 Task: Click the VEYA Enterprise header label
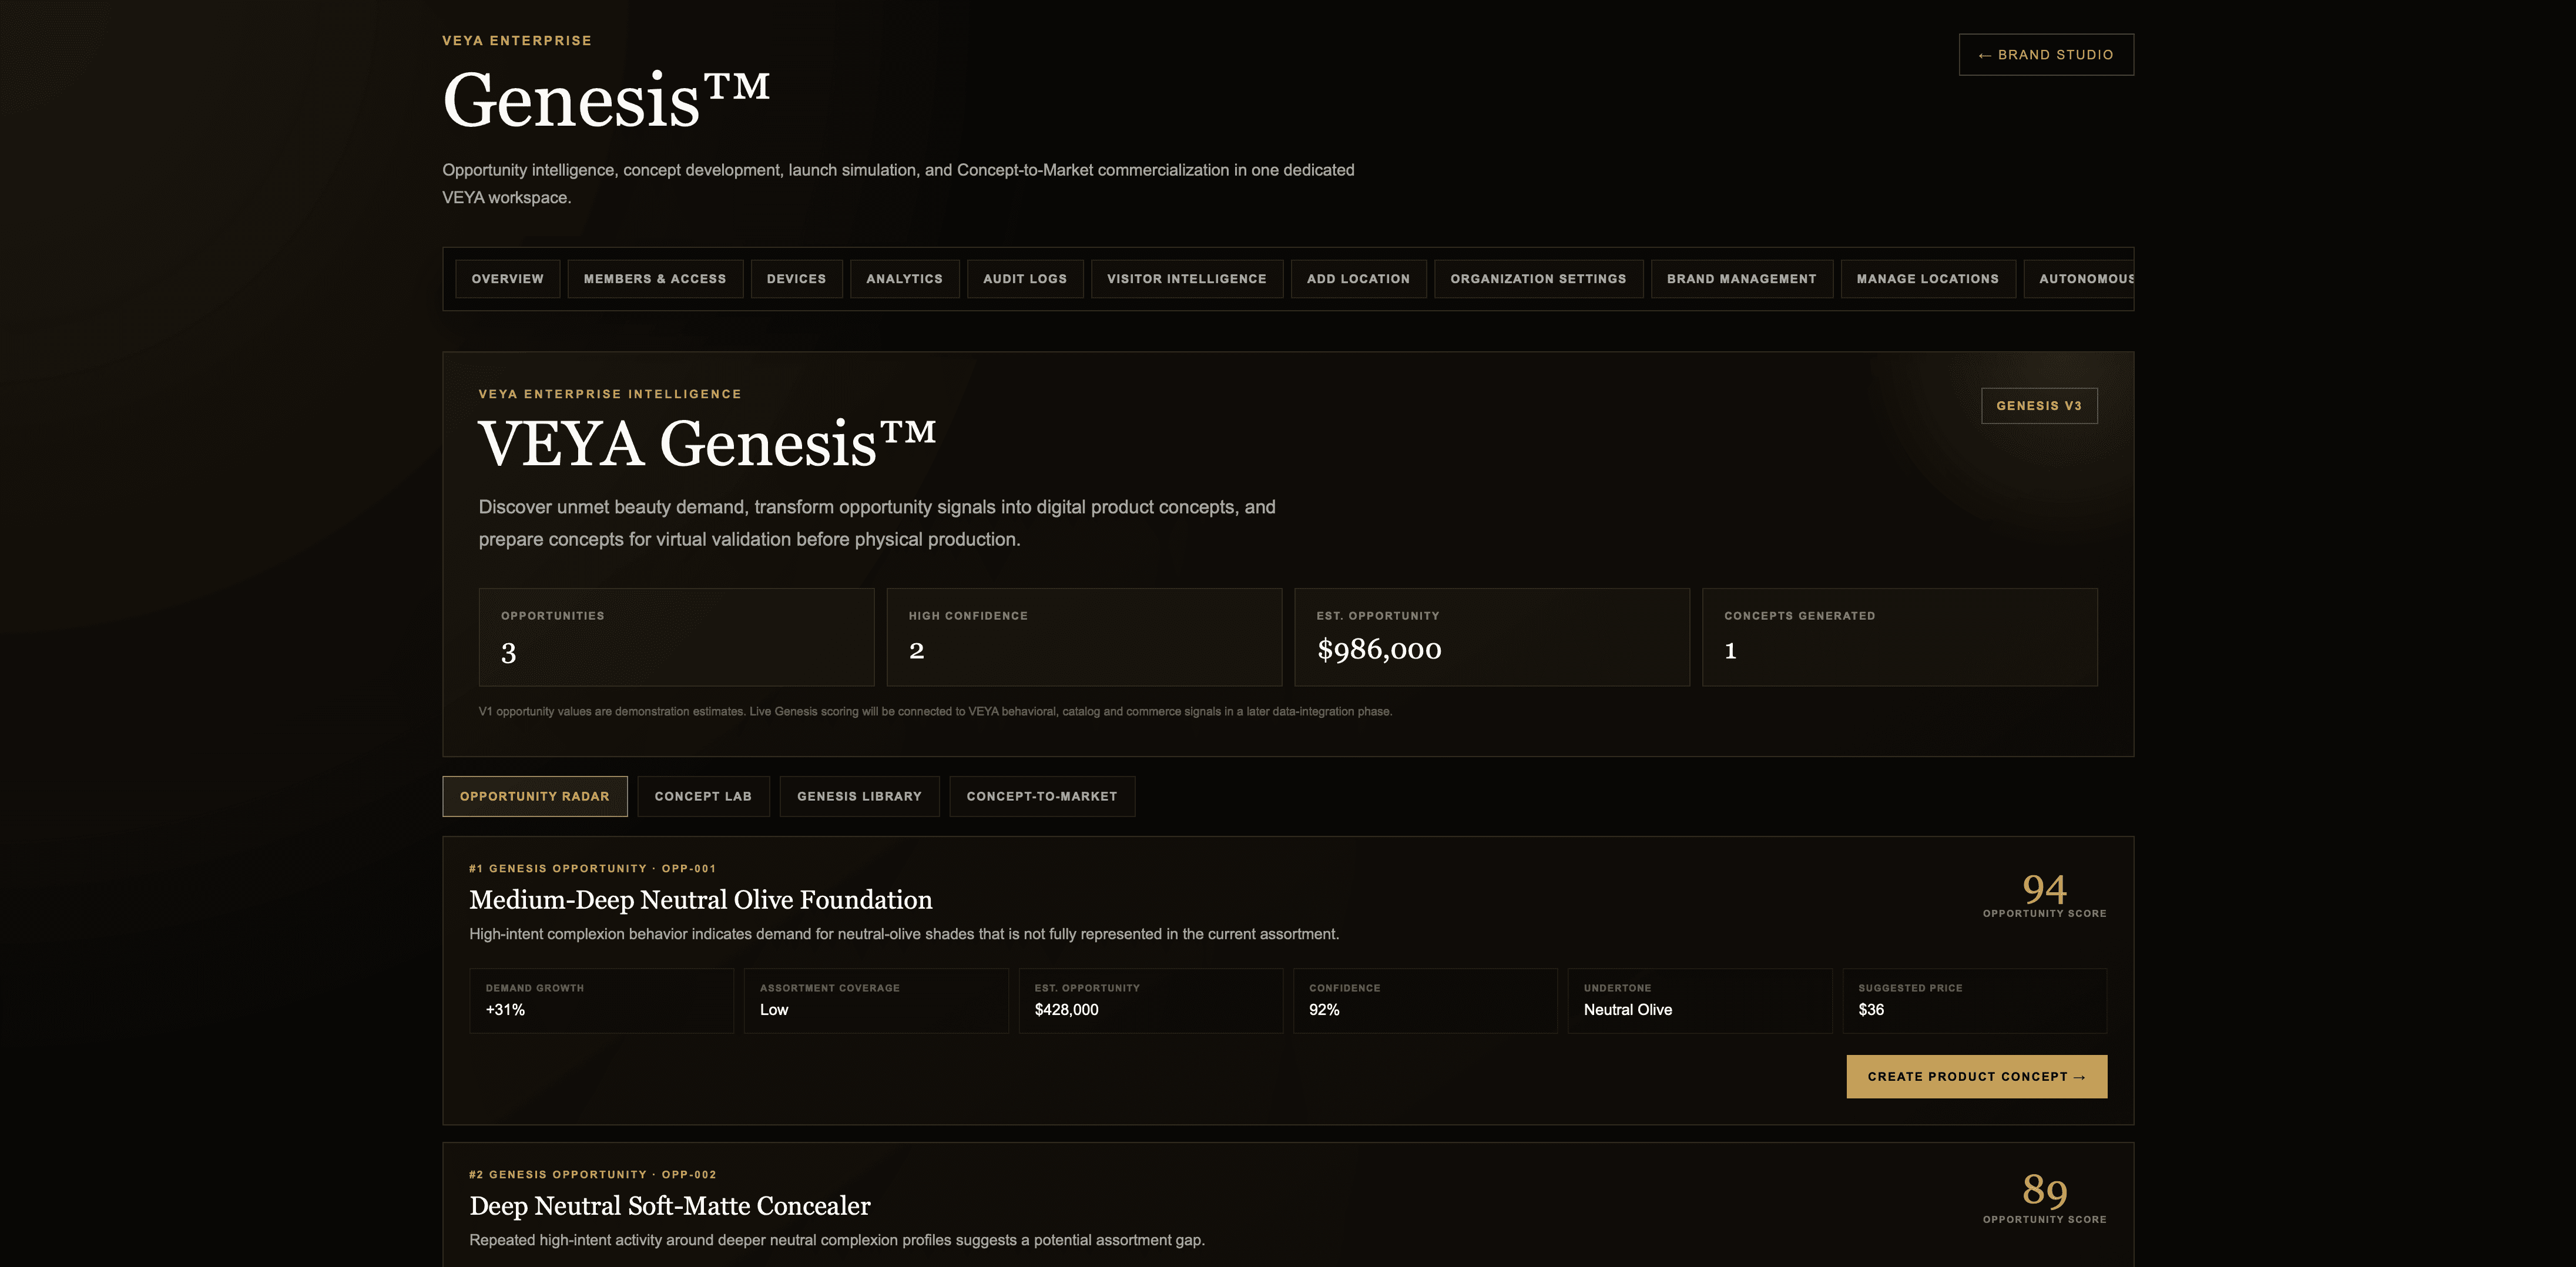tap(517, 41)
